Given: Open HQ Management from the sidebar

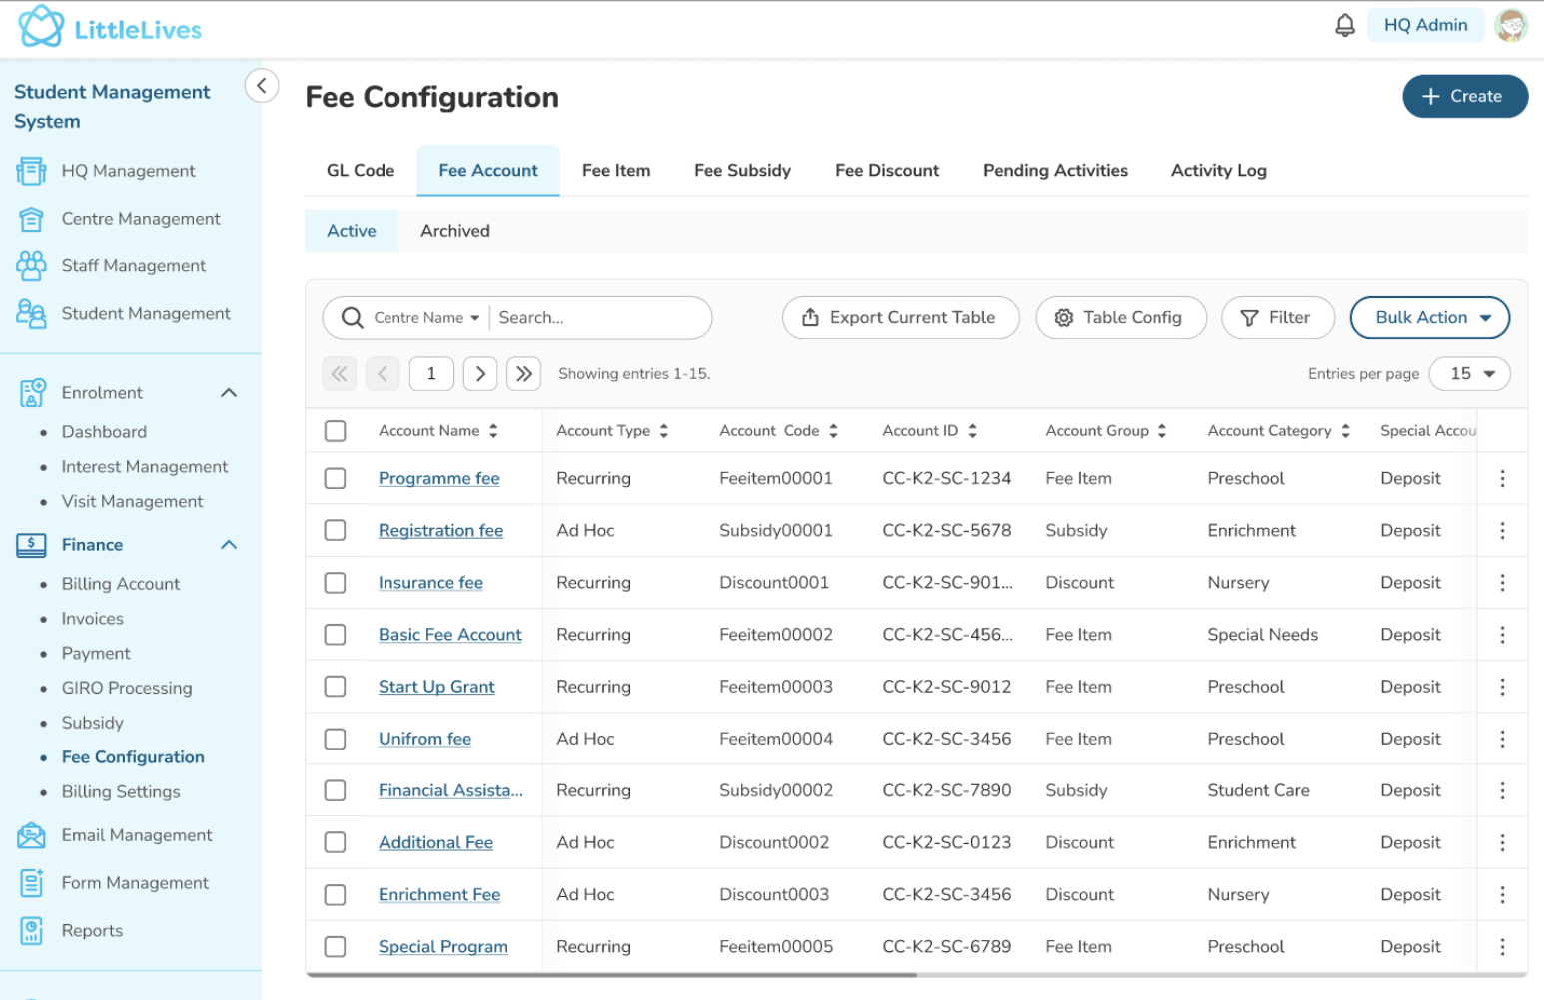Looking at the screenshot, I should click(x=128, y=171).
